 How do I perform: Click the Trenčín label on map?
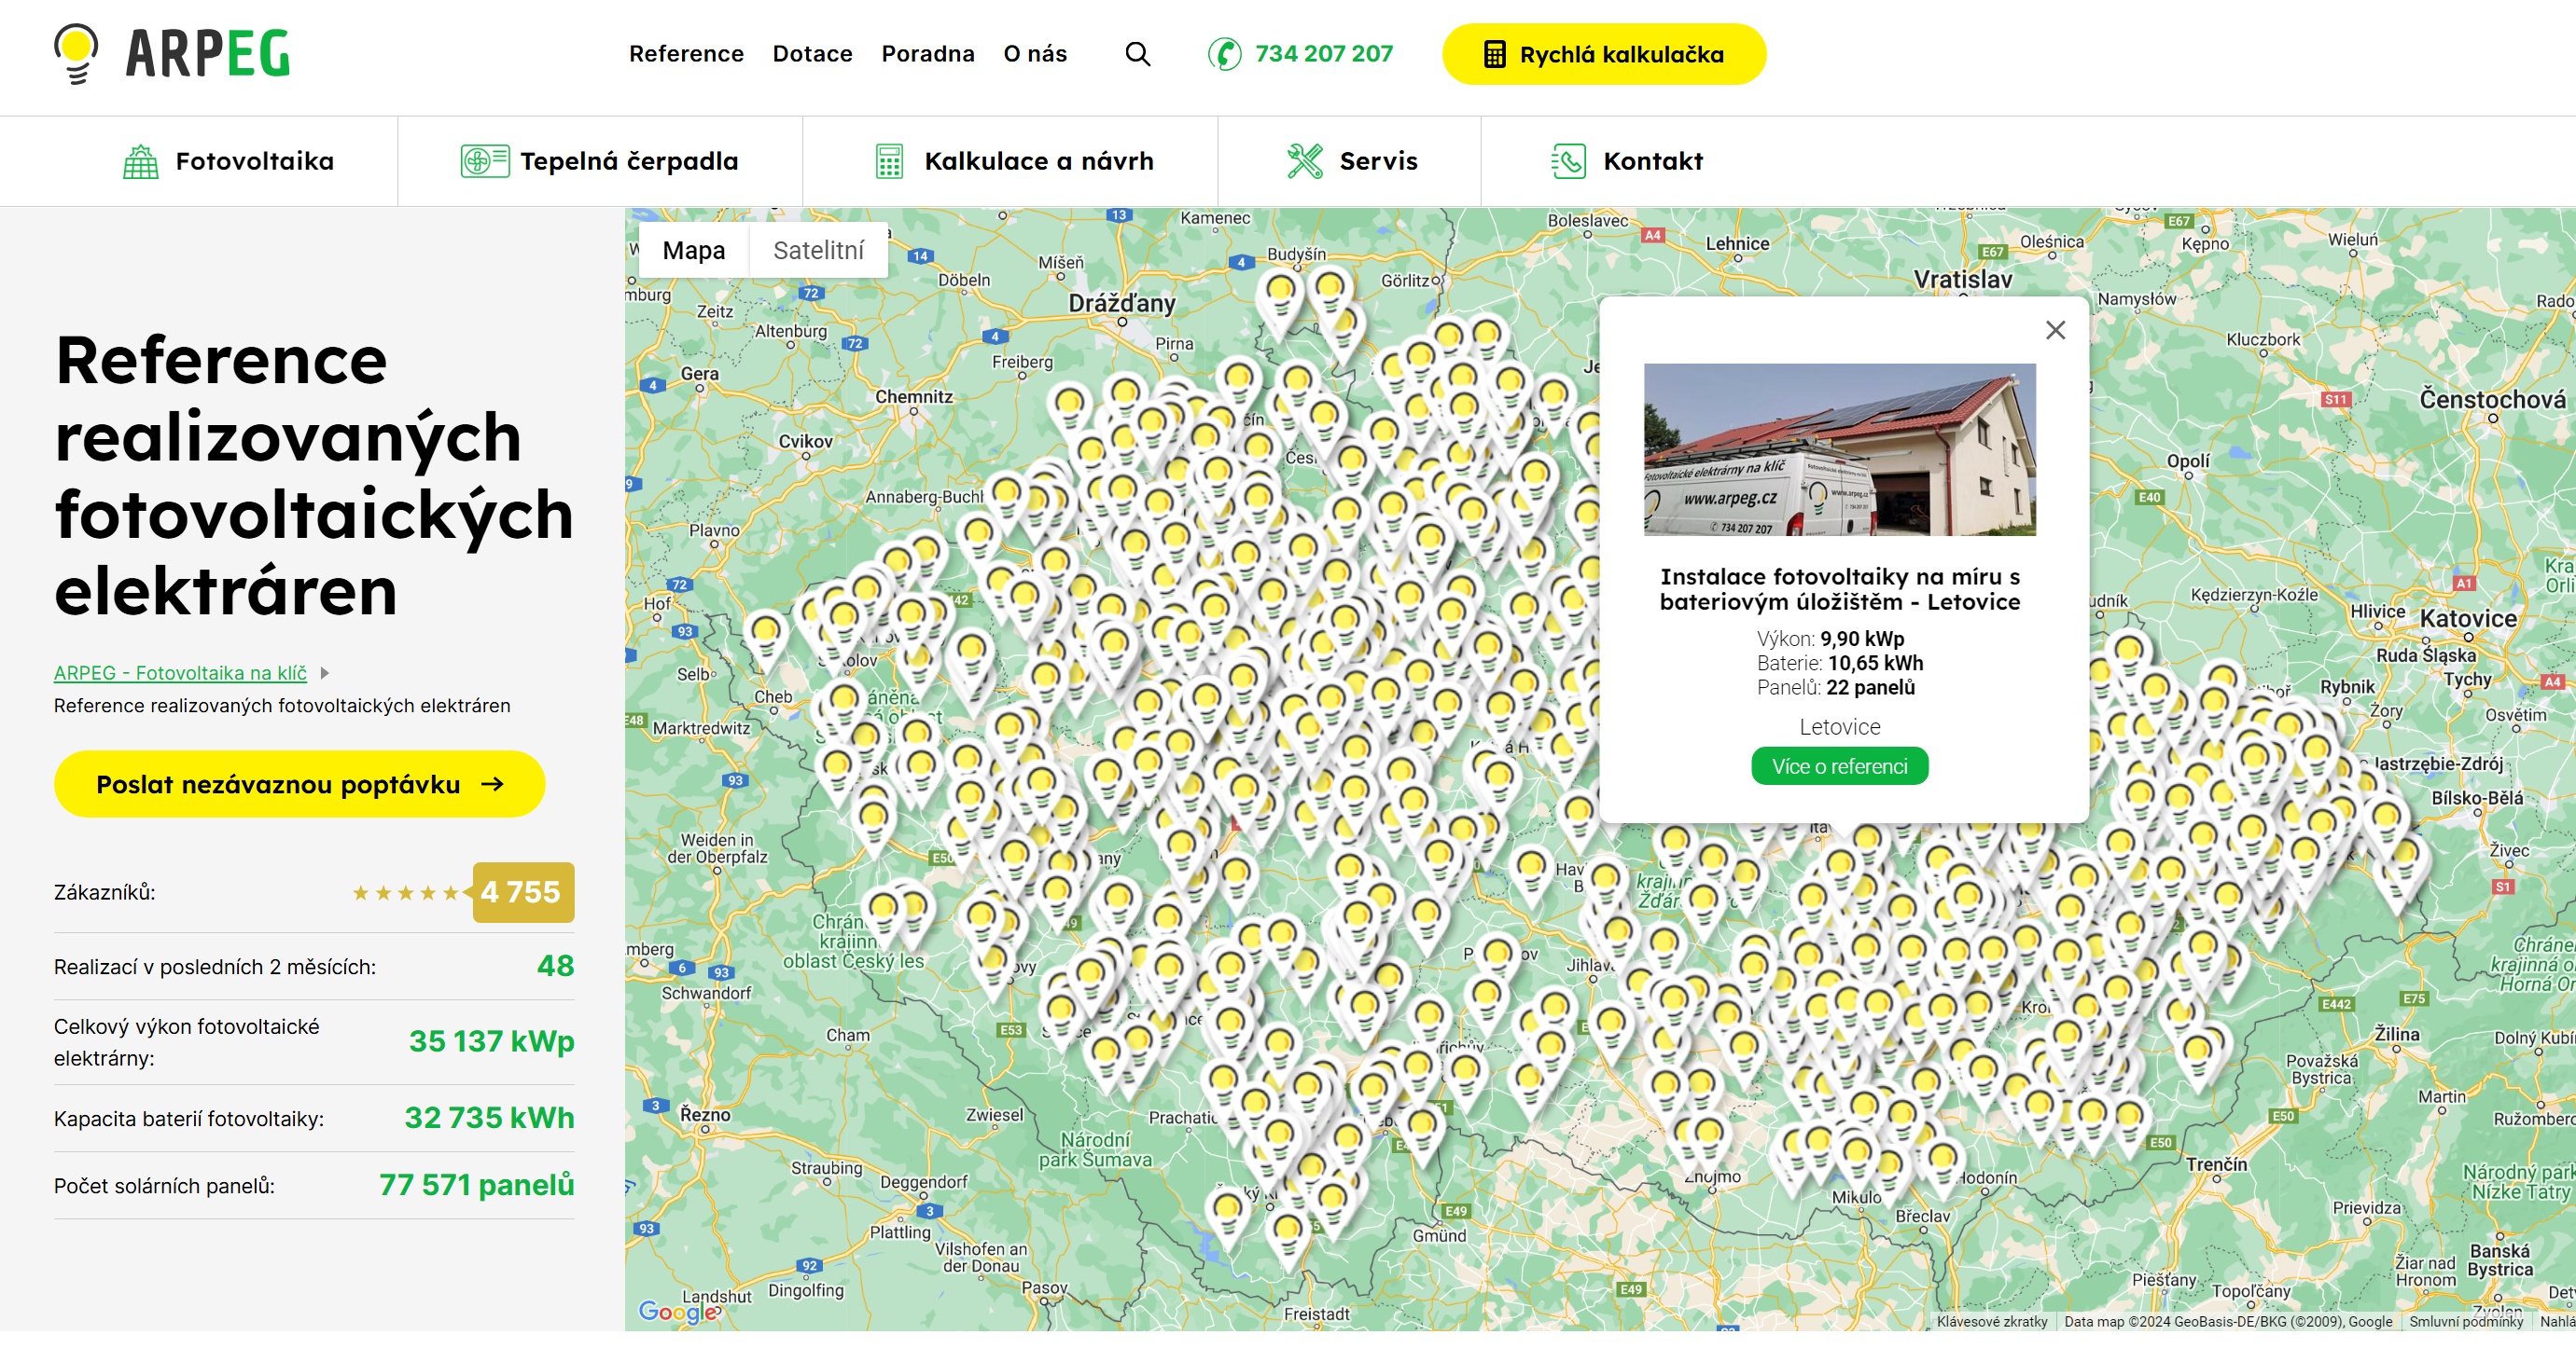coord(2216,1164)
